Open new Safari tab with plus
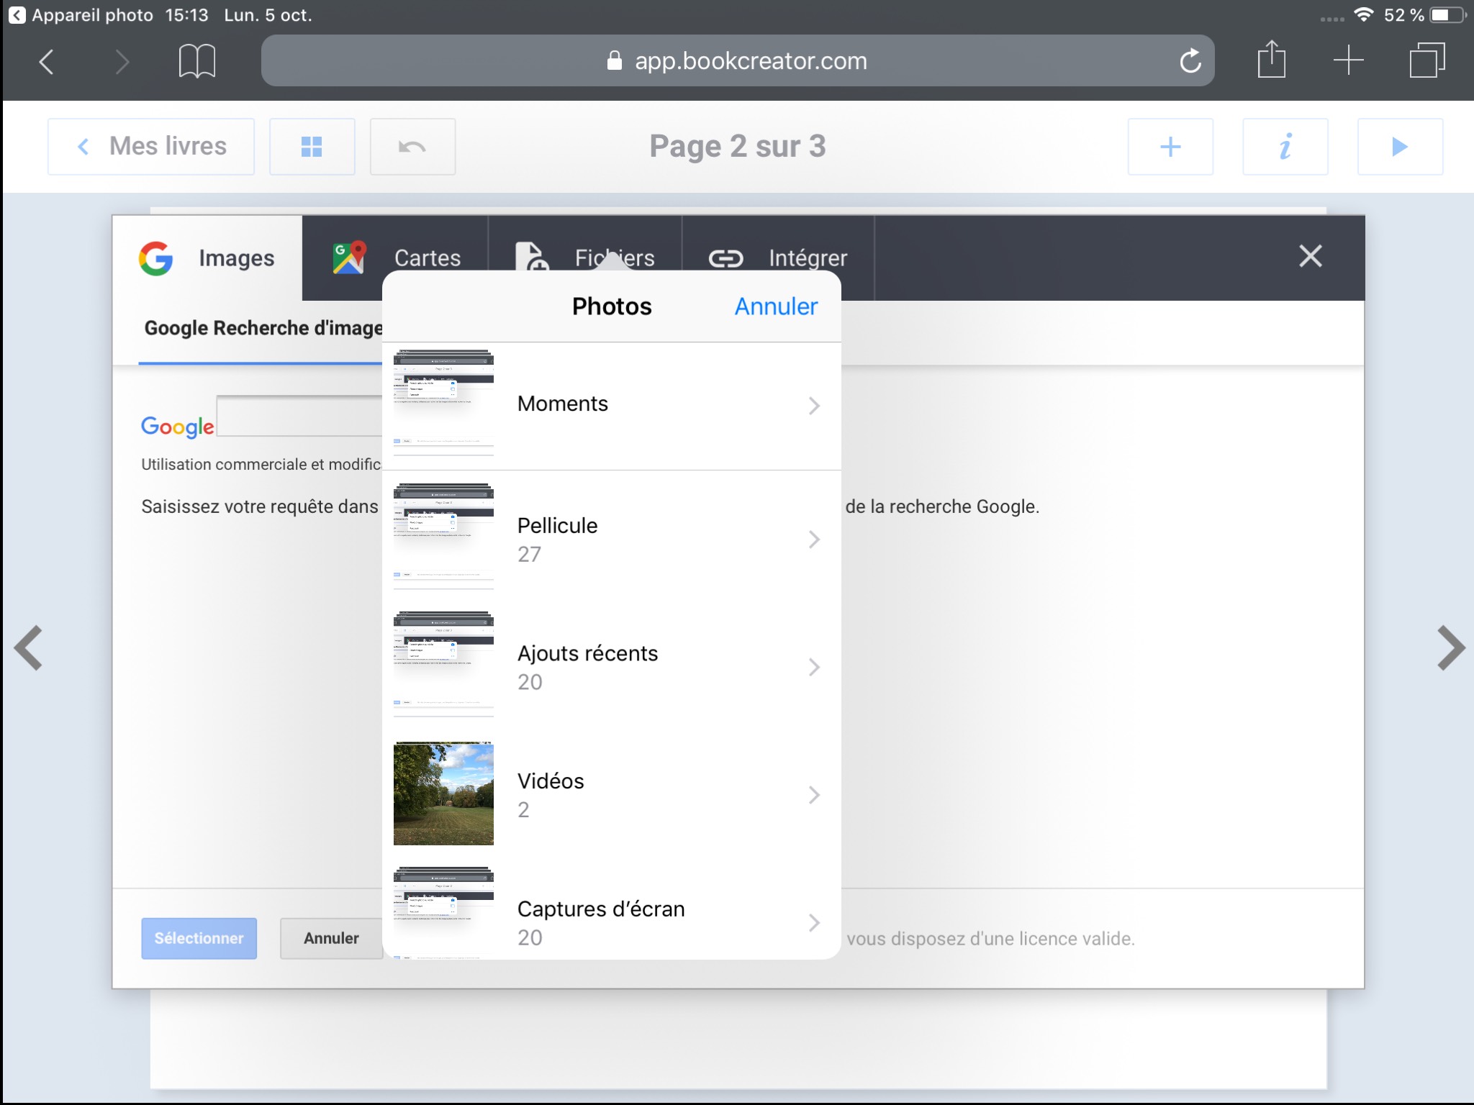1474x1105 pixels. tap(1348, 60)
